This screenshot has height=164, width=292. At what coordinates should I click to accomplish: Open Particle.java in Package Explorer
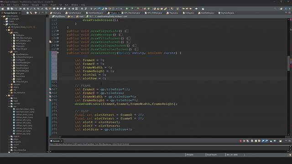click(19, 44)
